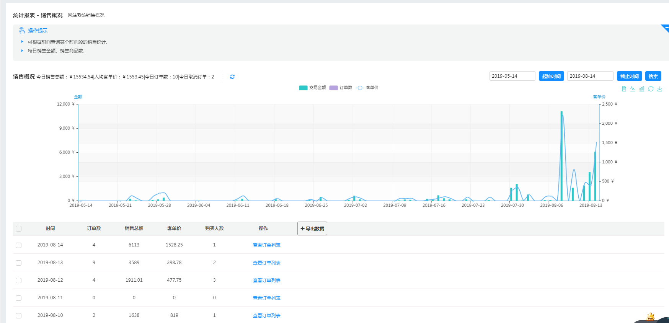Switch chart to bar type
Image resolution: width=669 pixels, height=323 pixels.
point(642,89)
